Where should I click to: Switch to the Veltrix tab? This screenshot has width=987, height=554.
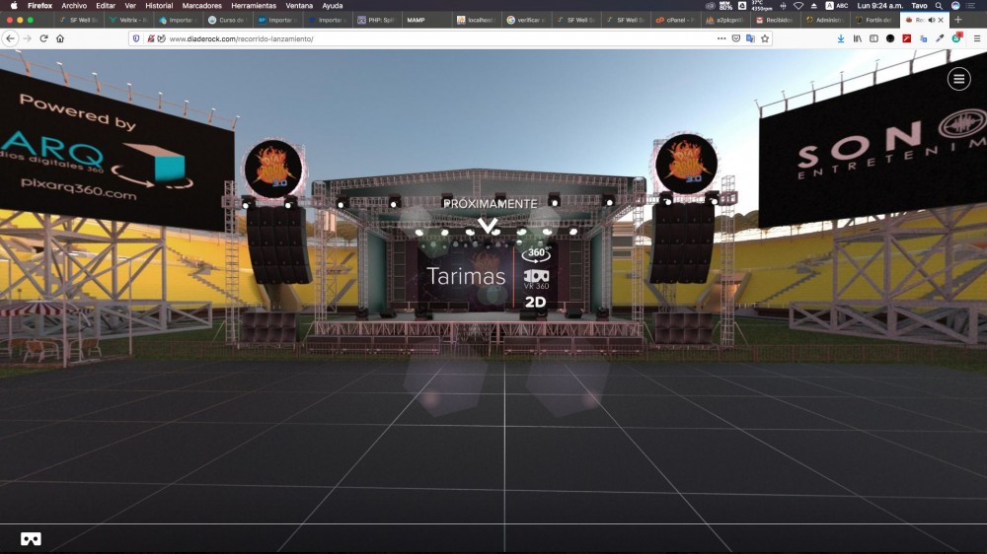click(129, 20)
